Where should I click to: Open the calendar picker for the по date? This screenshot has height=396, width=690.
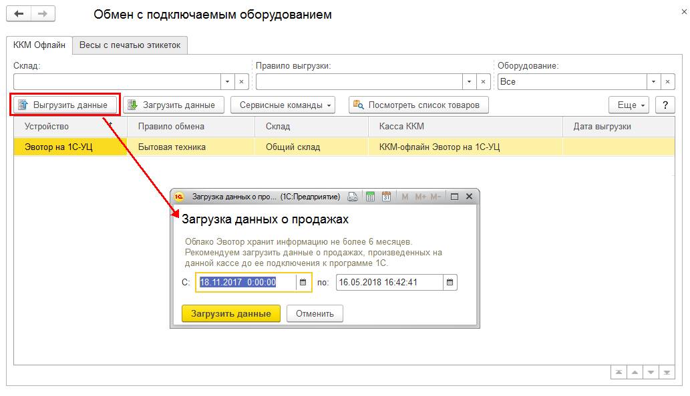pos(450,282)
